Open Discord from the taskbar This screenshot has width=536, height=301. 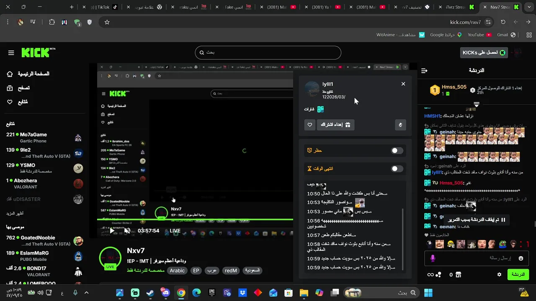point(165,293)
